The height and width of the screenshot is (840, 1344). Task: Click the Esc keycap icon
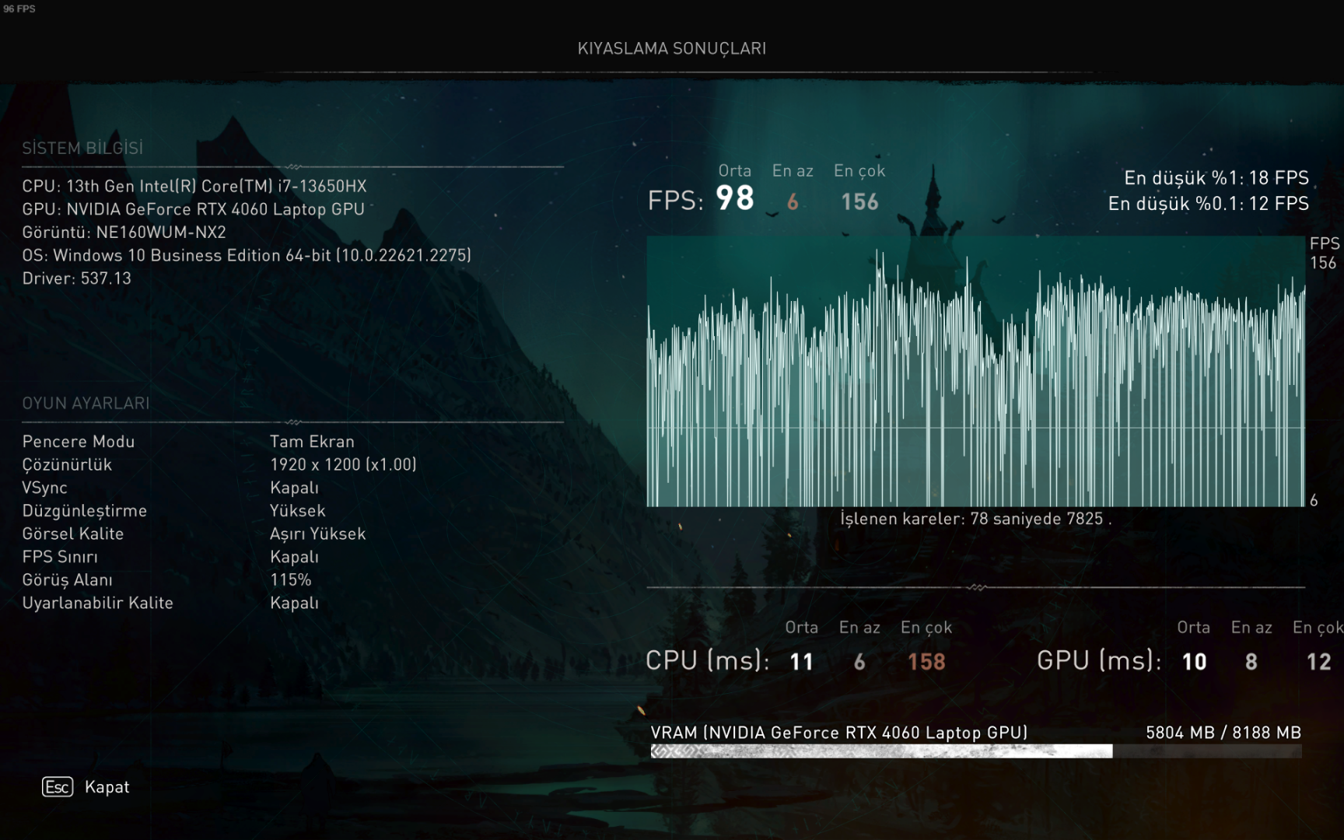pos(58,787)
